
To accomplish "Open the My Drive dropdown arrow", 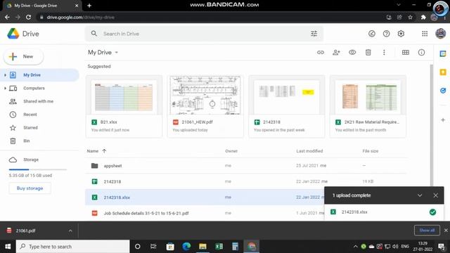I will 117,53.
